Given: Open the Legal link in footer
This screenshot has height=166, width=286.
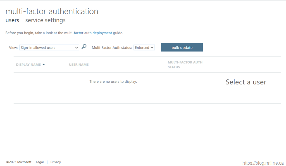Looking at the screenshot, I should point(40,162).
